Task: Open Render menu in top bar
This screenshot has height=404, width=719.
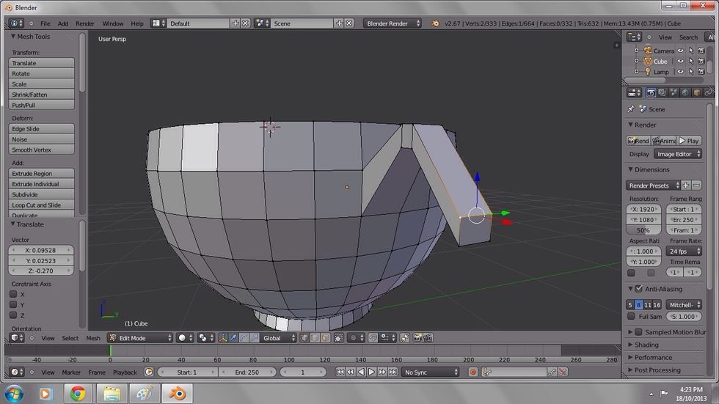Action: 85,23
